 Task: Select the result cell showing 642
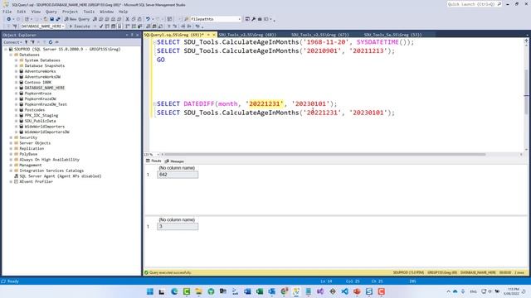tap(178, 175)
